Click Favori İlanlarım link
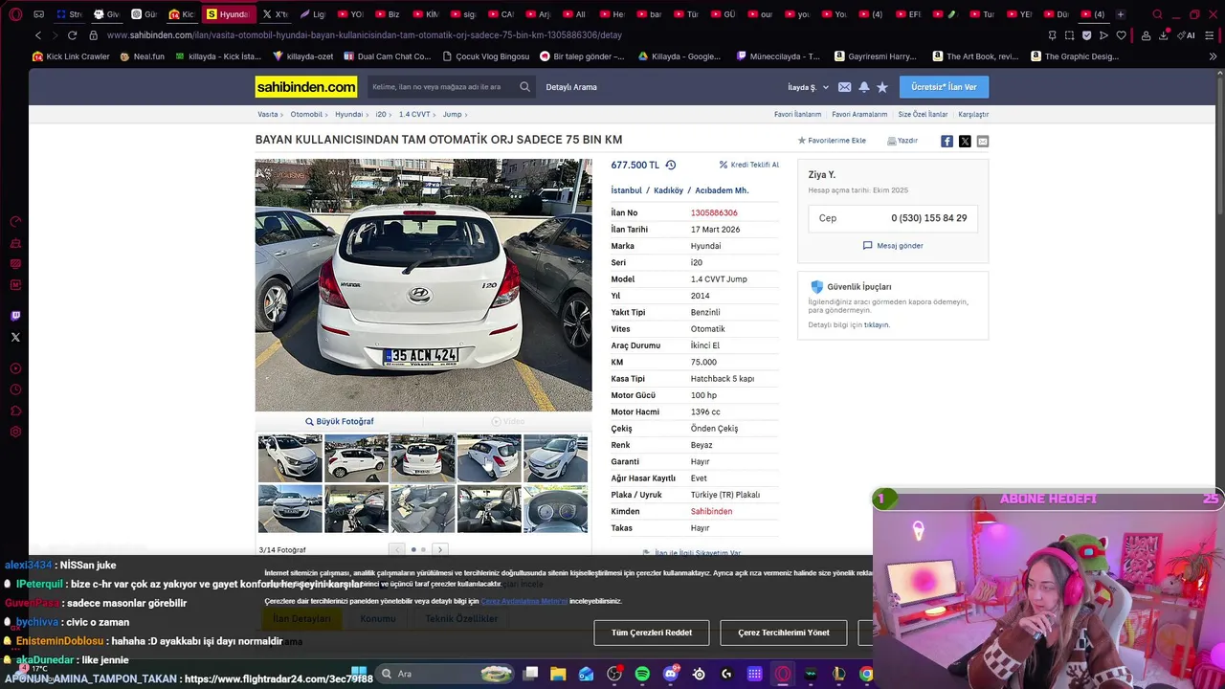This screenshot has width=1225, height=689. [798, 114]
